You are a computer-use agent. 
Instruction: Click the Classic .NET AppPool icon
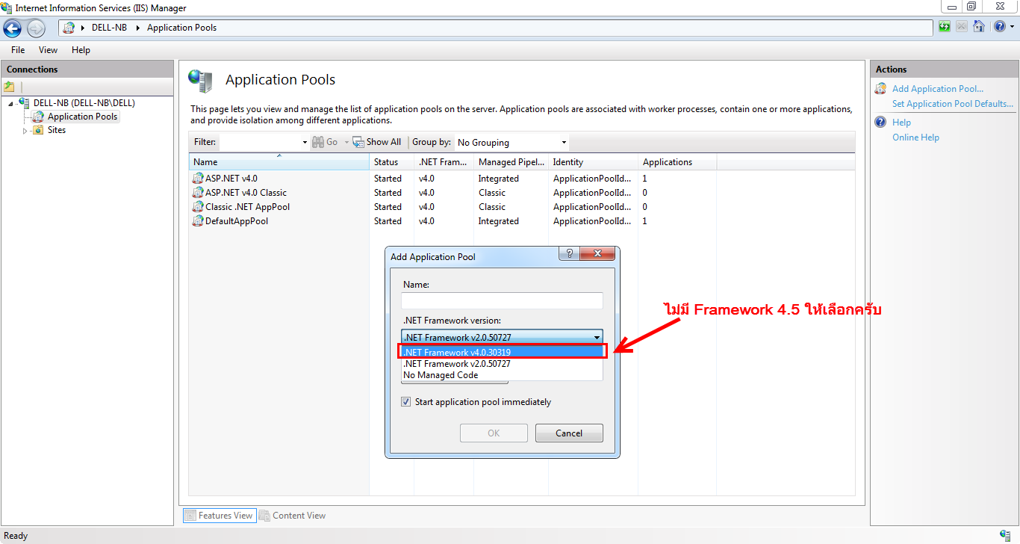[198, 207]
